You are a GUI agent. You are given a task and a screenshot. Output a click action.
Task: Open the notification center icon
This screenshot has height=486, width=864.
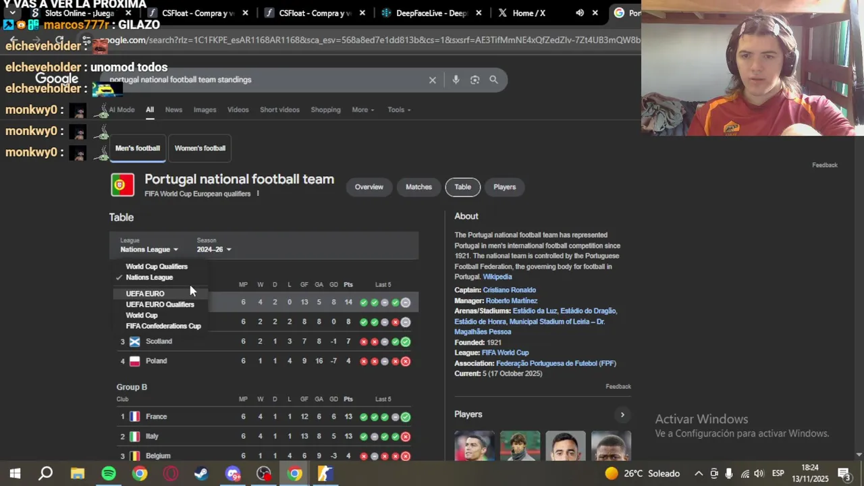844,474
